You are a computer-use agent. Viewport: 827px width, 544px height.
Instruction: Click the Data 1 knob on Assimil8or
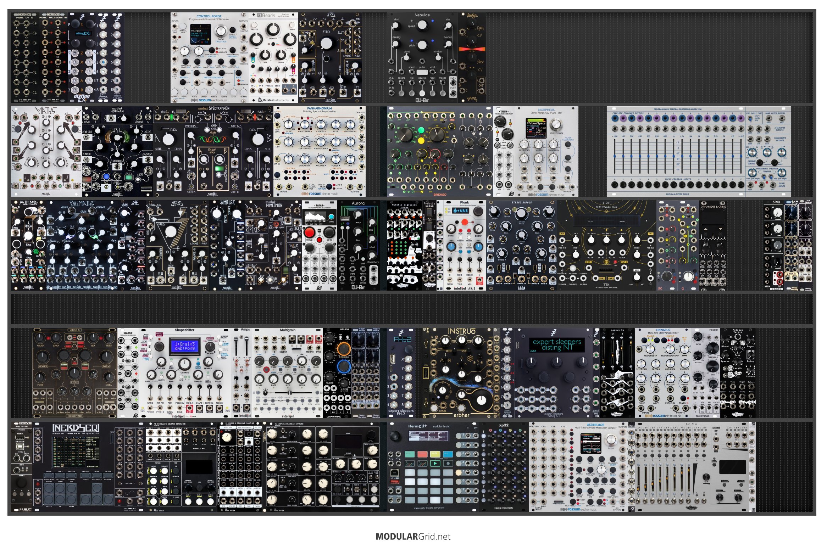click(611, 440)
